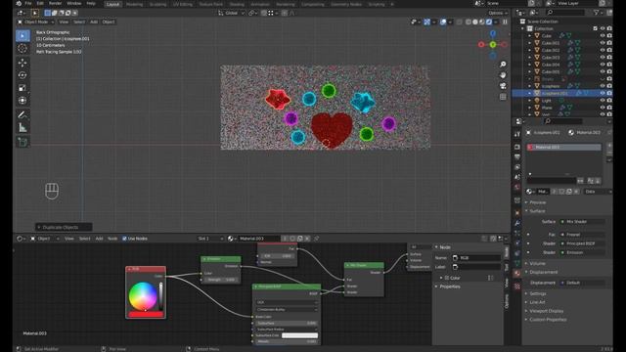Image resolution: width=626 pixels, height=352 pixels.
Task: Switch to Shading workspace tab
Action: [237, 4]
